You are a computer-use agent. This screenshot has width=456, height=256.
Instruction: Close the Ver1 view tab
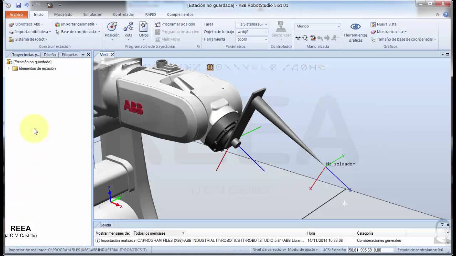tap(112, 55)
